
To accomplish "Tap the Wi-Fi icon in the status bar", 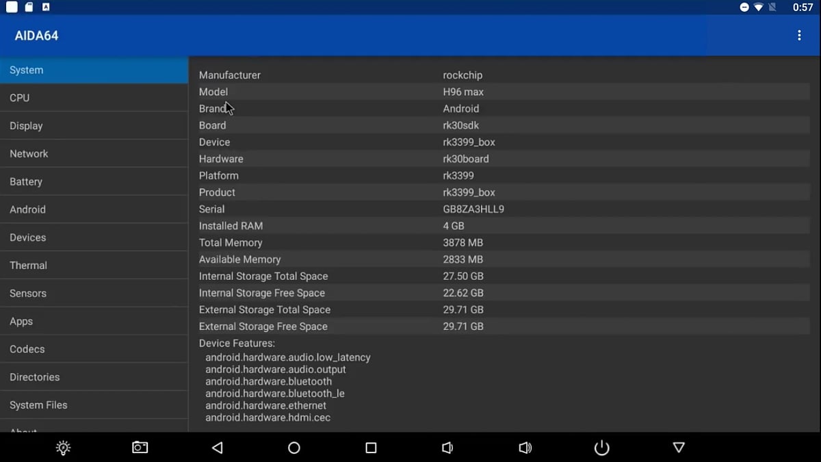I will (x=759, y=8).
